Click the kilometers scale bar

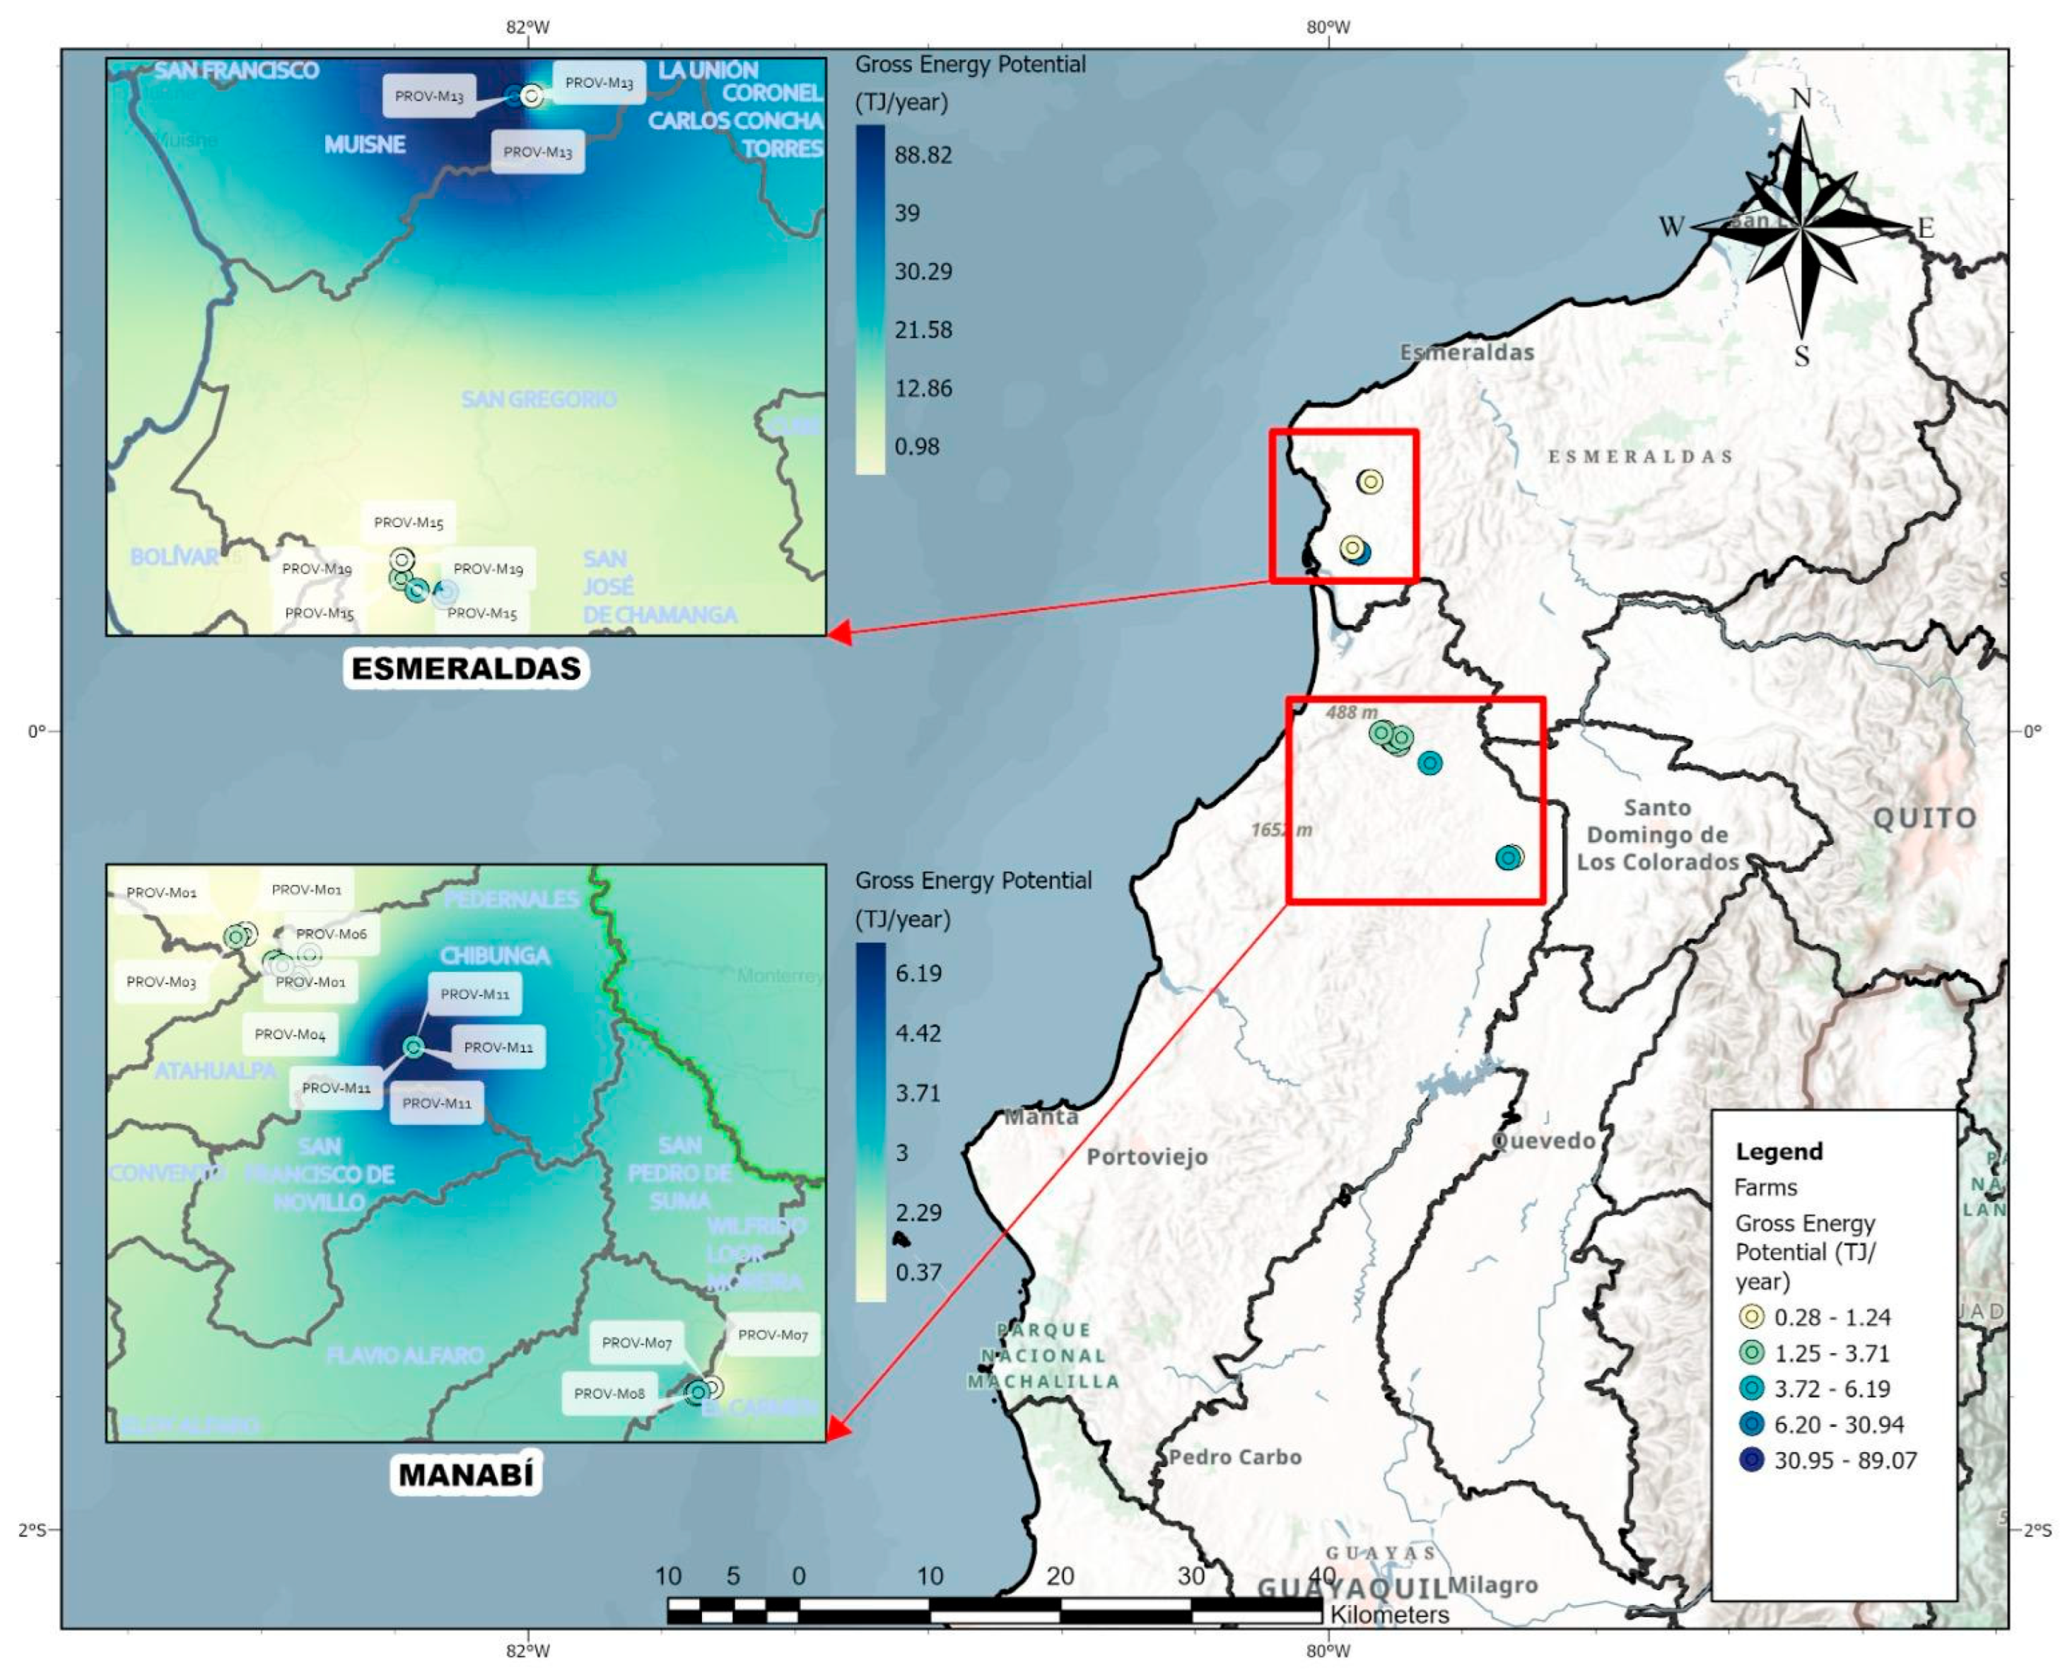point(995,1609)
